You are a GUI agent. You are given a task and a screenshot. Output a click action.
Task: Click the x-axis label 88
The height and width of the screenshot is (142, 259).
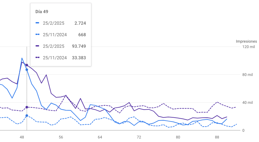click(217, 137)
